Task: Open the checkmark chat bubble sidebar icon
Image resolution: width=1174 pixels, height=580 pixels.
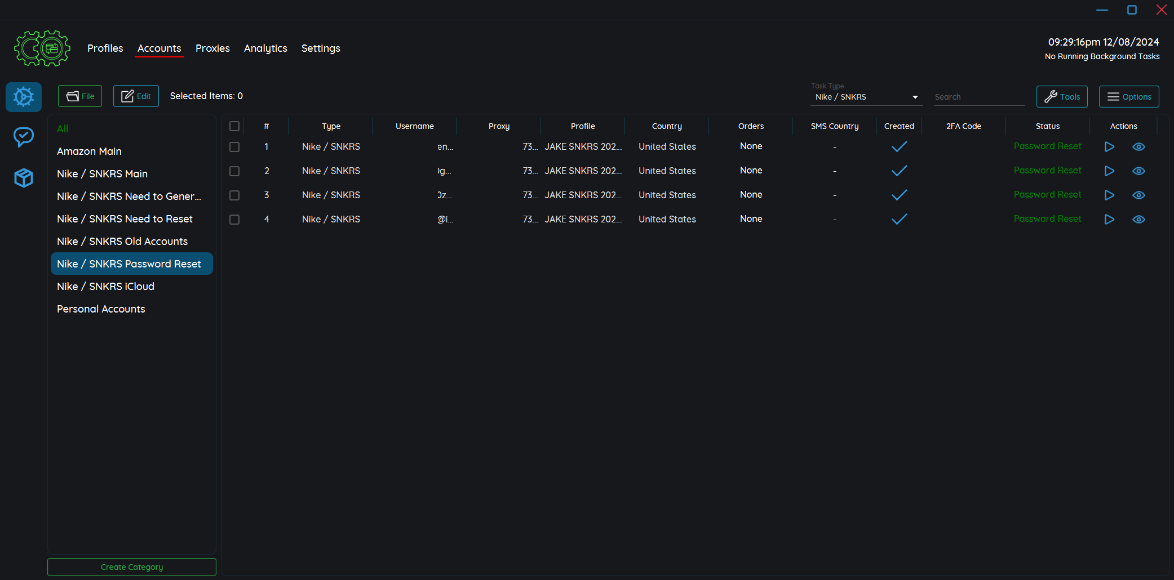Action: click(24, 137)
